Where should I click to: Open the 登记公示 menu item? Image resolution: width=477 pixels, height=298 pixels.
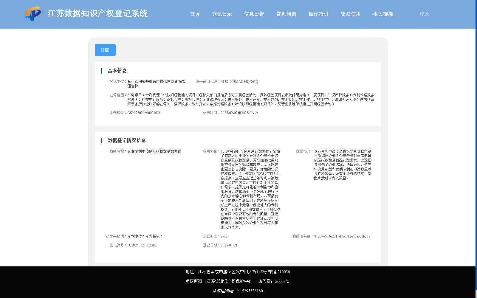pos(222,14)
